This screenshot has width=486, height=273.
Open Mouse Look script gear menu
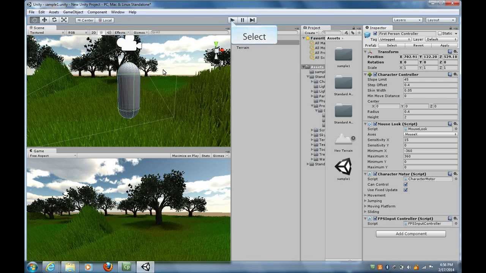pos(455,124)
